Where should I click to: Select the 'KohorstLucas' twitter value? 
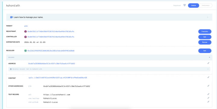50,99
